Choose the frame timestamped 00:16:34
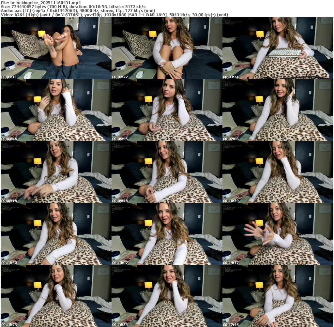Viewport: 334px width, 327px height. click(x=167, y=296)
